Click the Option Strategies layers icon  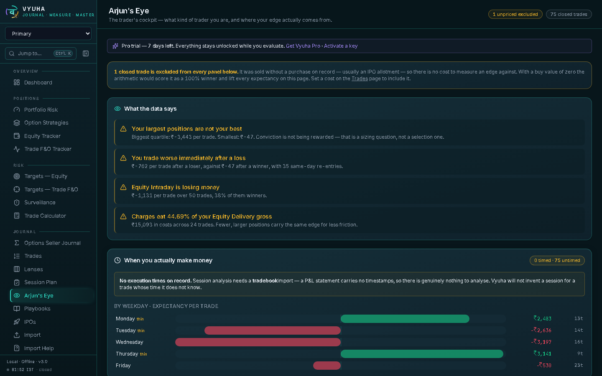17,123
